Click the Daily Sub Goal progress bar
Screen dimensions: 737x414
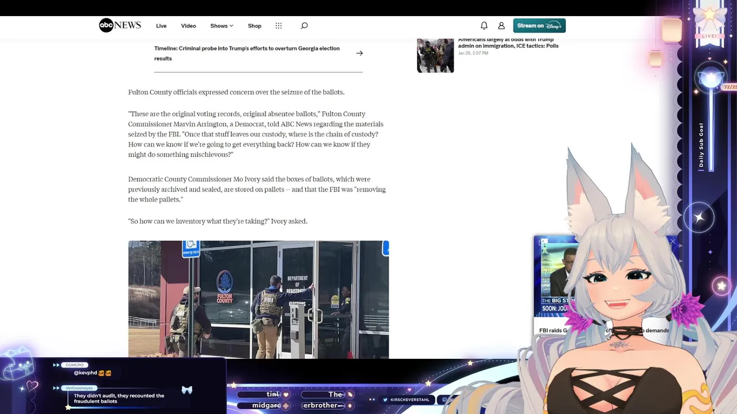(x=710, y=129)
